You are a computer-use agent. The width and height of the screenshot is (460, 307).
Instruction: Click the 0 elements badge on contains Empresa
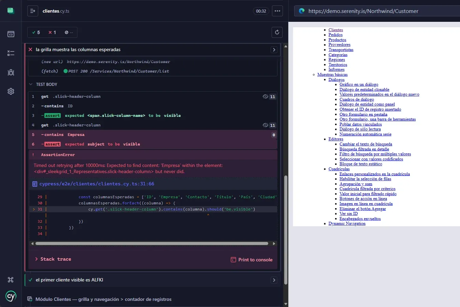pos(274,135)
